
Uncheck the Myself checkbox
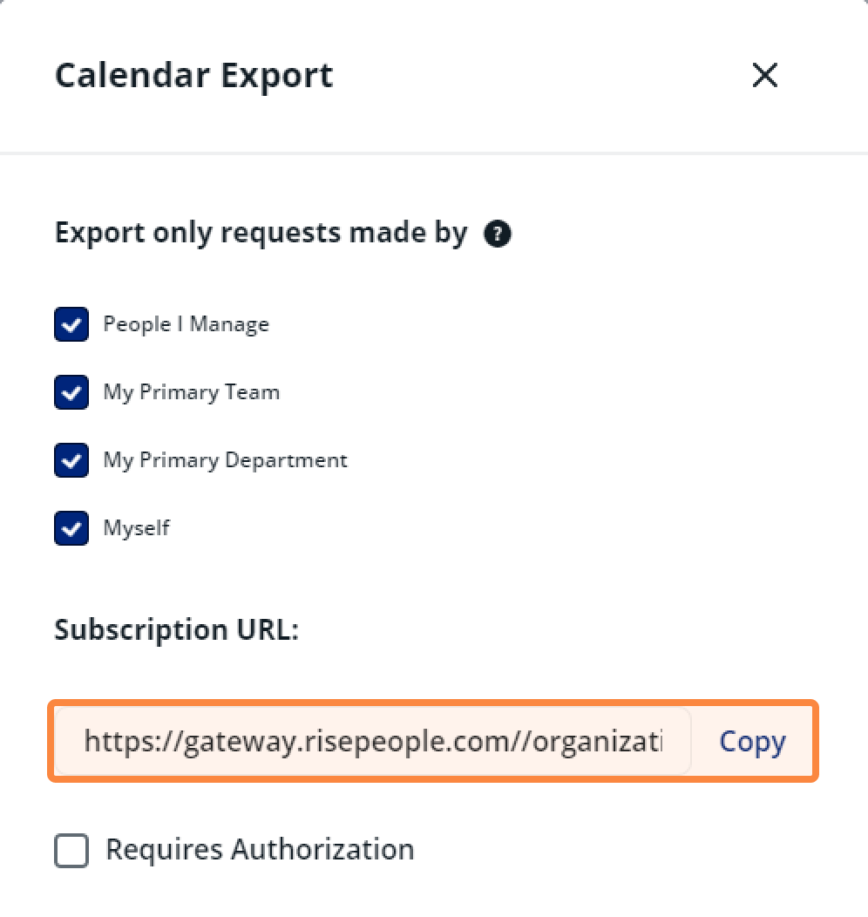click(x=71, y=528)
